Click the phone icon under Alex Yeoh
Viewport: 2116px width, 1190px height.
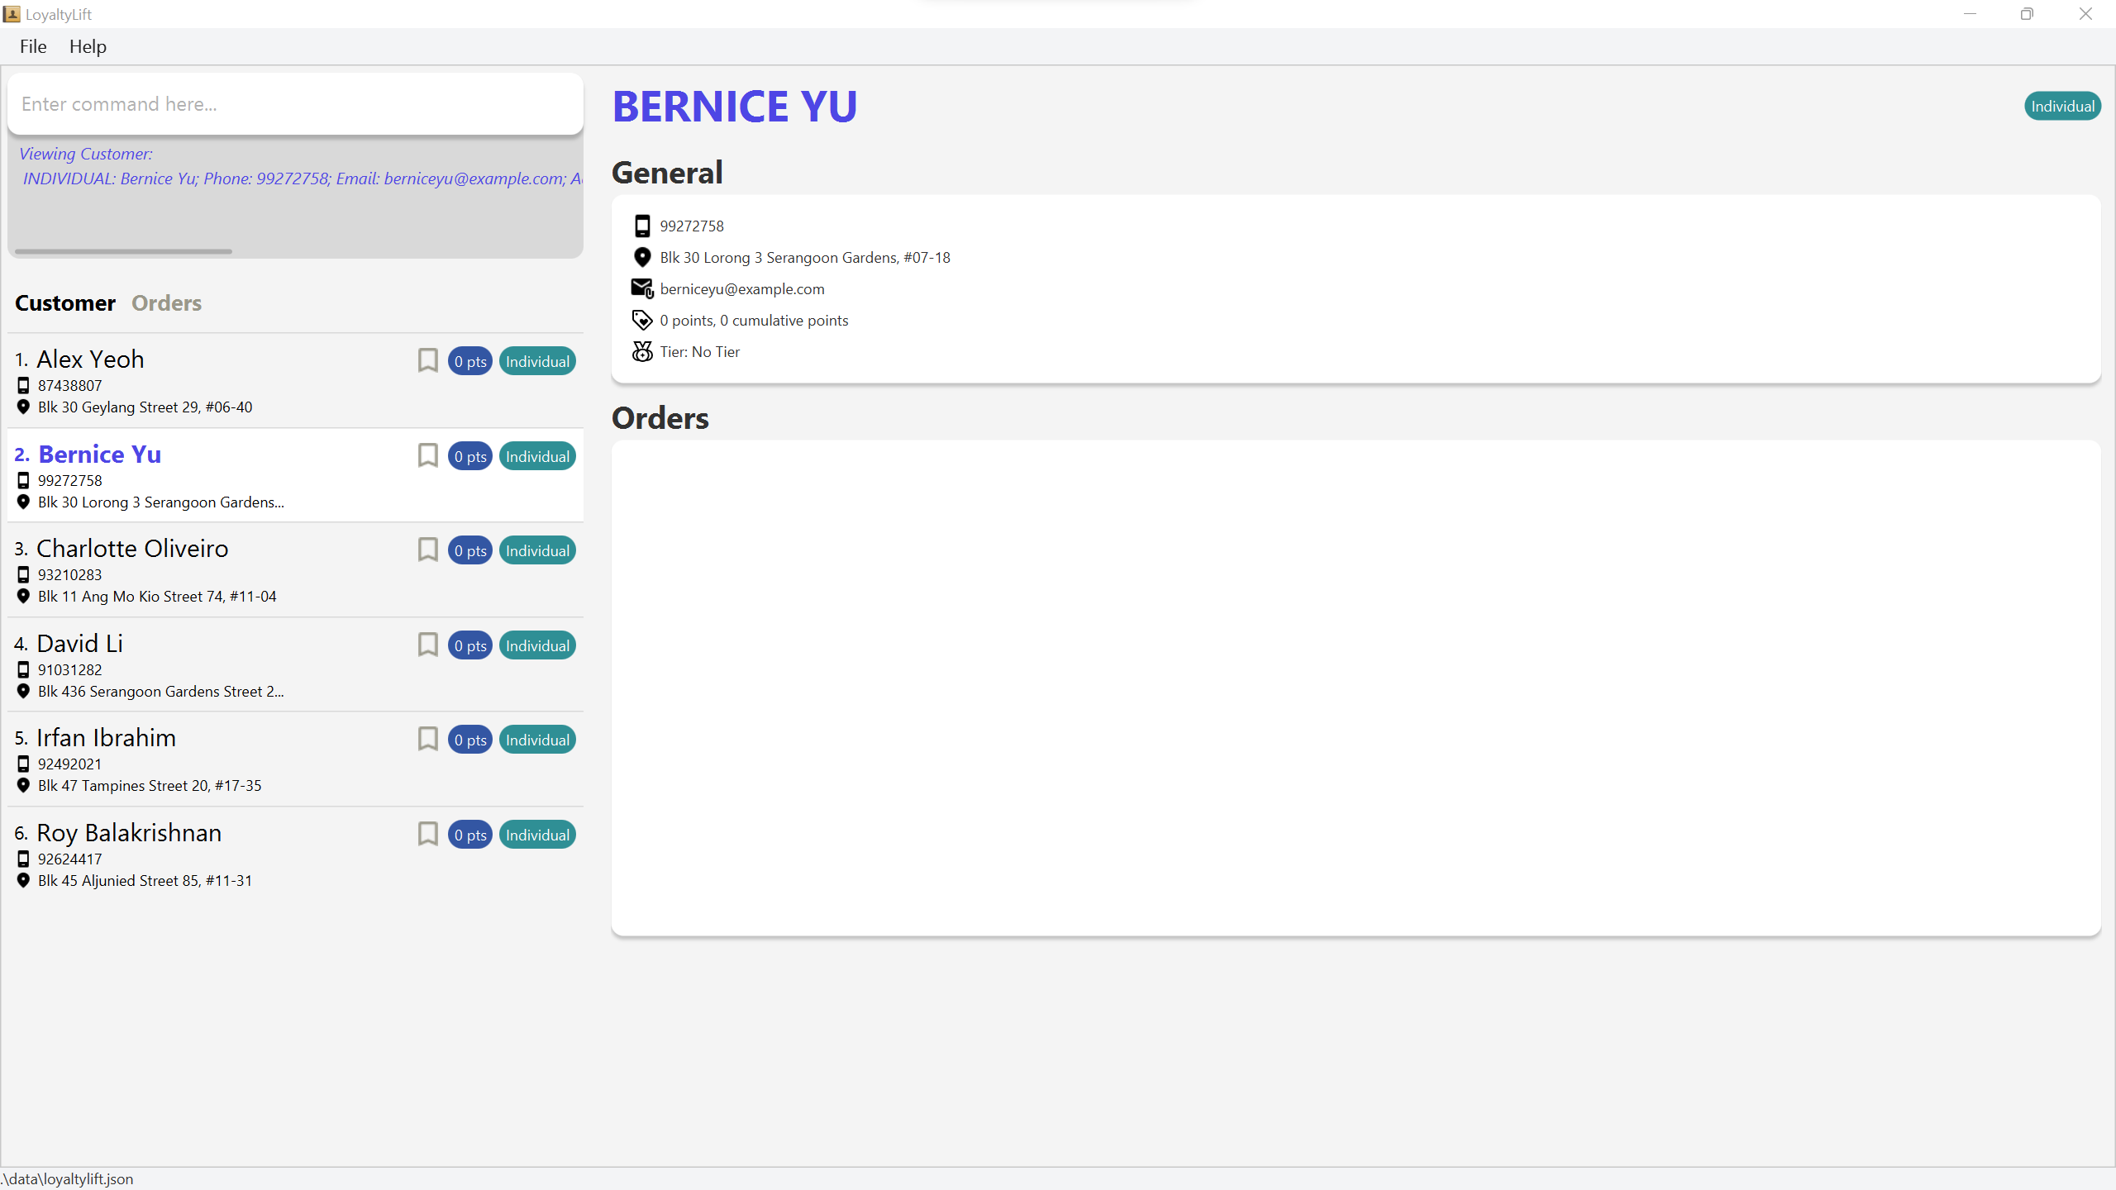23,385
